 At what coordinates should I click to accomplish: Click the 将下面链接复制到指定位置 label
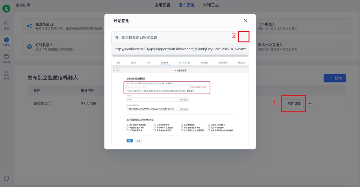(136, 37)
